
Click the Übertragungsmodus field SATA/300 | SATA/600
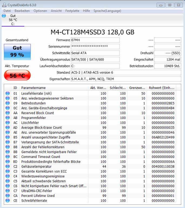click(95, 60)
